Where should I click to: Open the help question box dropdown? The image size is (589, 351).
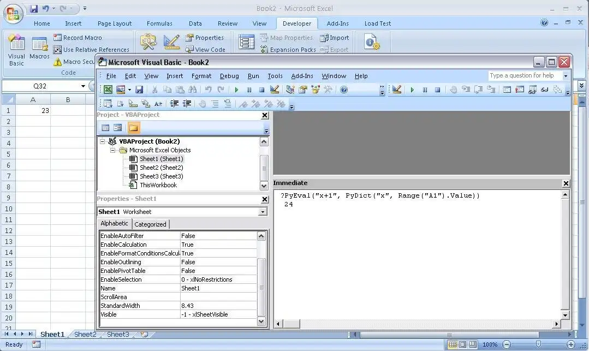pyautogui.click(x=566, y=76)
